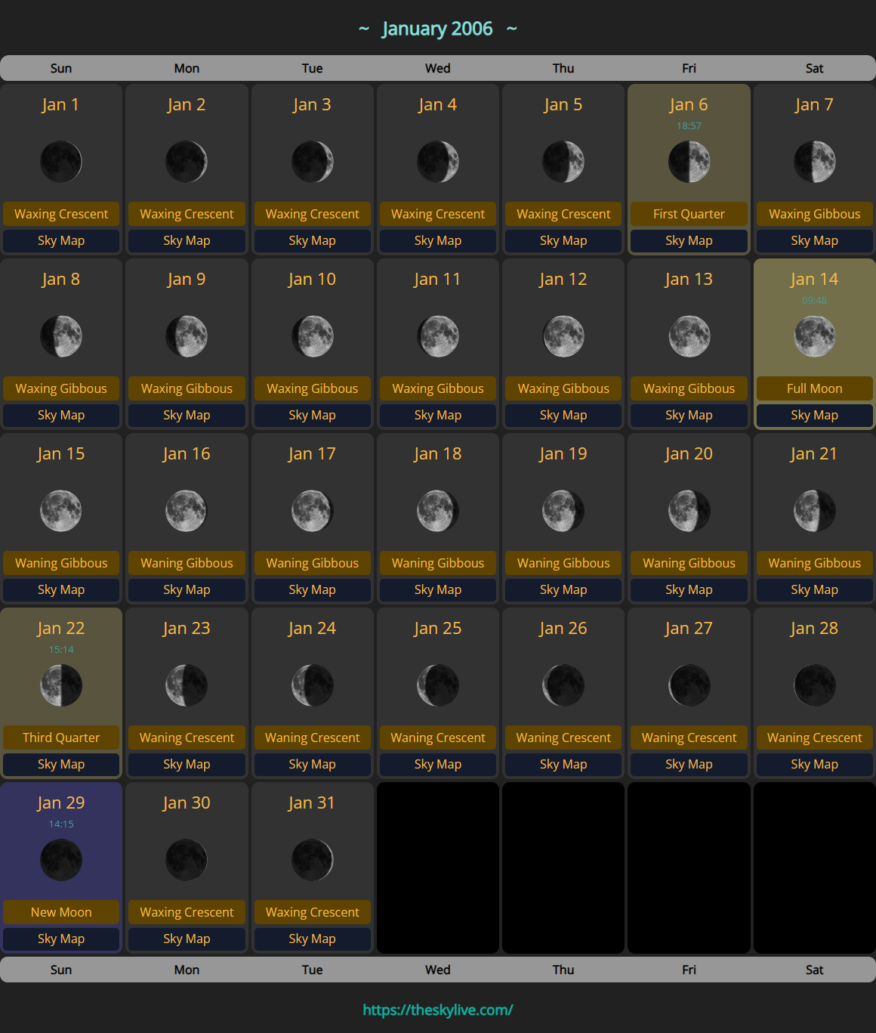Click the Waning Gibbous label on Jan 17
The image size is (876, 1033).
(x=312, y=563)
